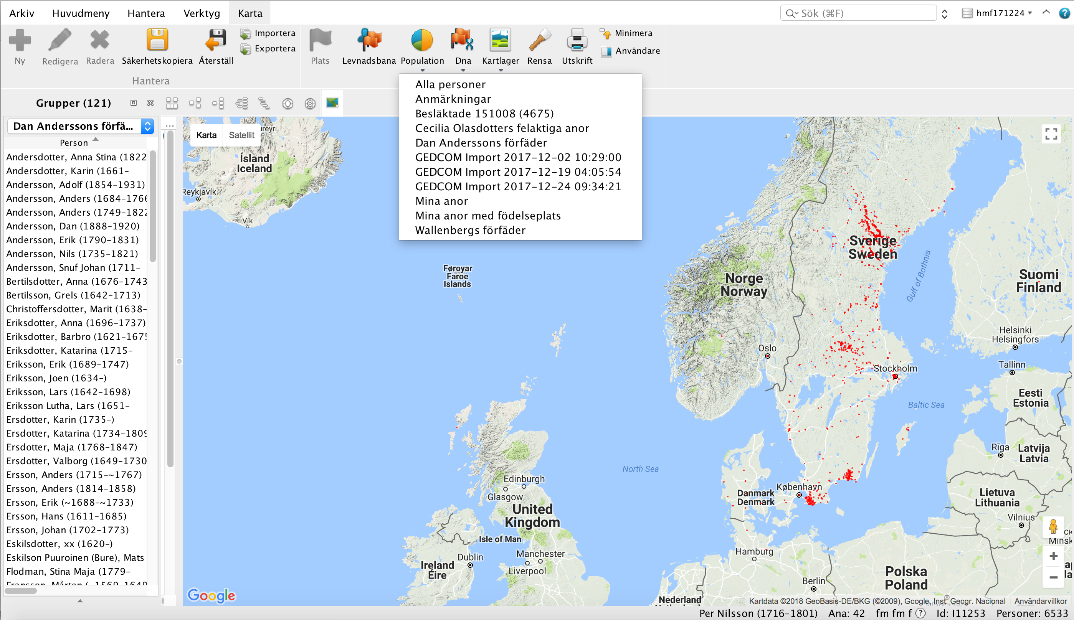Switch map to Satellit view
Viewport: 1074px width, 620px height.
[x=241, y=135]
